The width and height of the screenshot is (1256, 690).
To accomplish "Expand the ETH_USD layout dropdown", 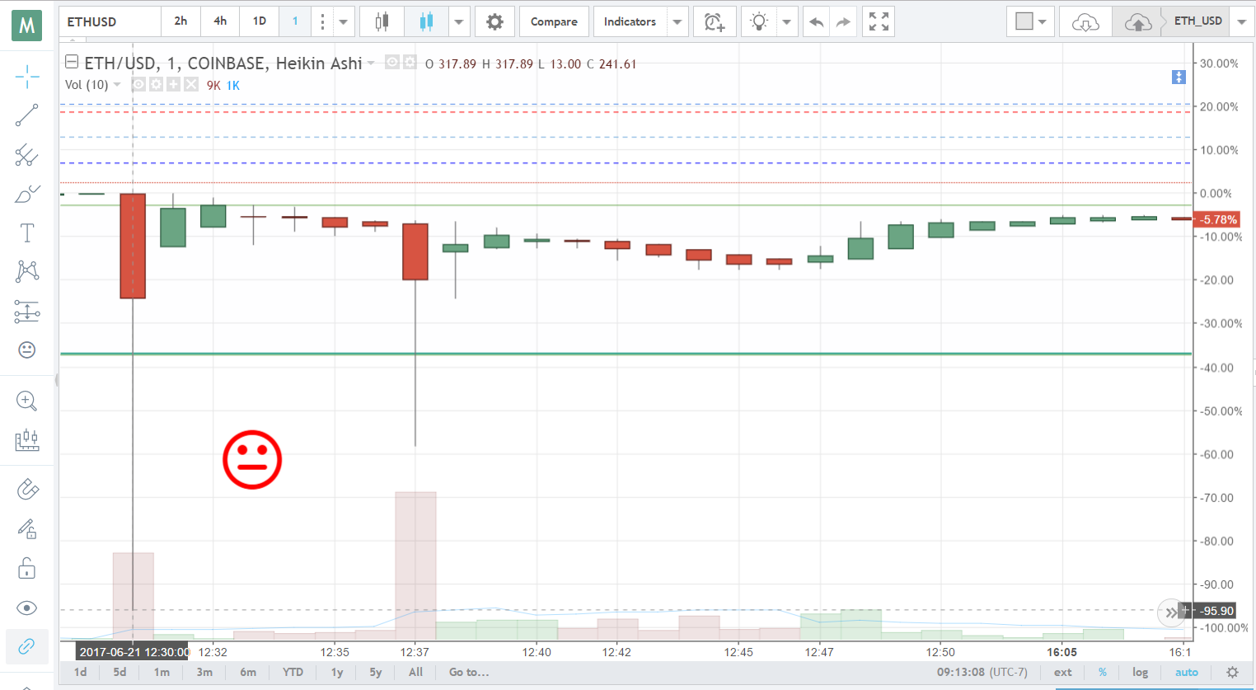I will (1241, 21).
